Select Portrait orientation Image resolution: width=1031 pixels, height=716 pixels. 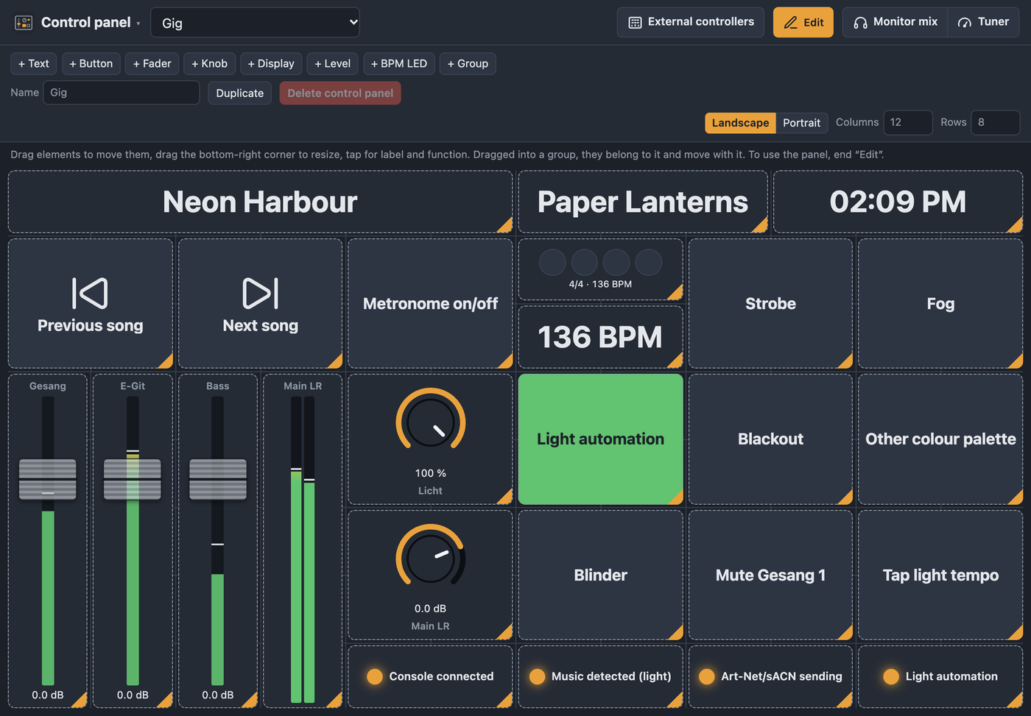801,123
